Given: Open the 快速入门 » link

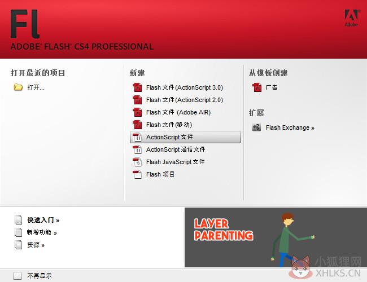Looking at the screenshot, I should (x=43, y=220).
